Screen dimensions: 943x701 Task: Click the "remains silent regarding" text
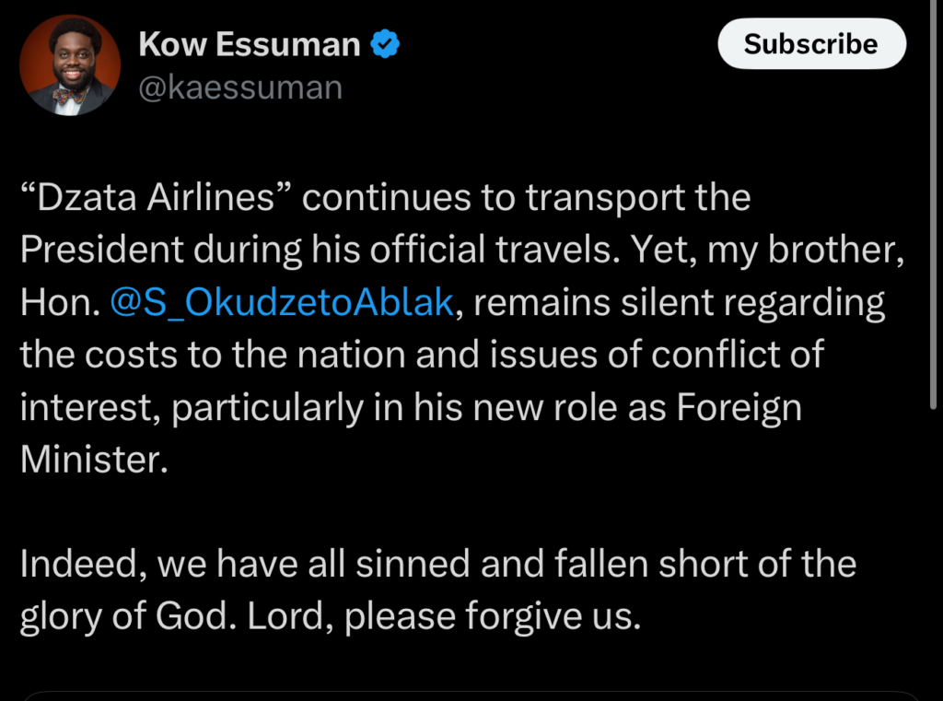pyautogui.click(x=680, y=303)
